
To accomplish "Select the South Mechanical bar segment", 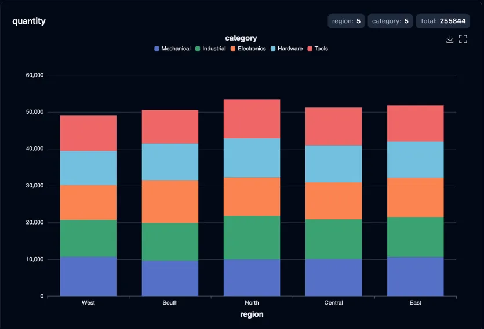I will pos(170,279).
